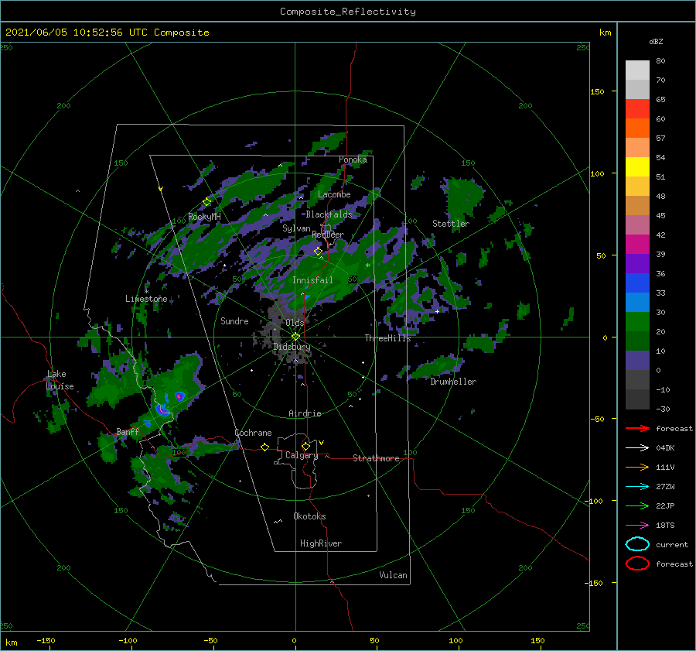The width and height of the screenshot is (696, 651).
Task: Click the green 22JP arrow in legend
Action: coord(637,505)
